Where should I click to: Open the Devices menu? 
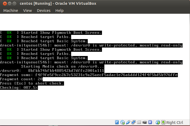44,11
